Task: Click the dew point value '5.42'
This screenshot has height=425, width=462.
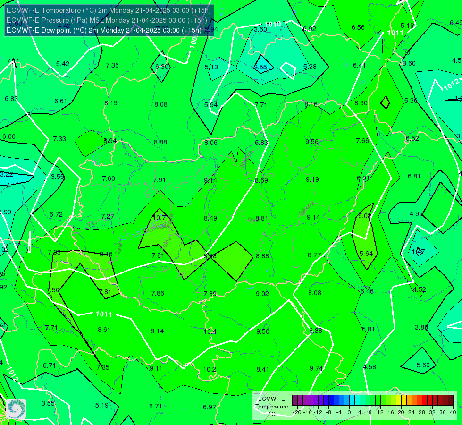Action: tap(62, 64)
